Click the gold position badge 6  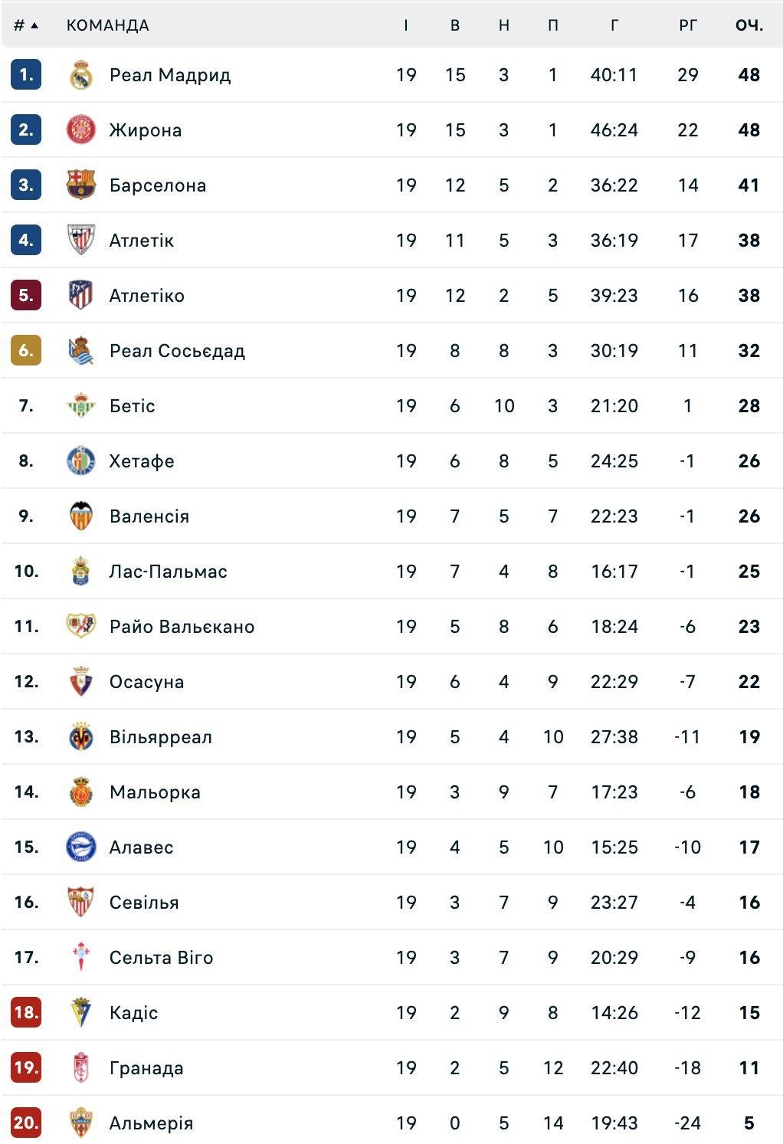coord(26,351)
